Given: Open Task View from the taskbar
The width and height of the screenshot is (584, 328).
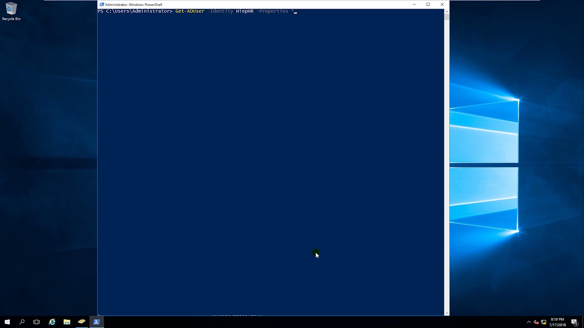Looking at the screenshot, I should pos(36,322).
